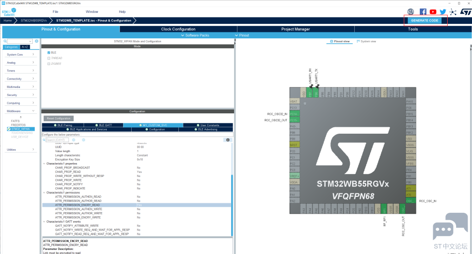Open the User Constants tab
Viewport: 472px width, 254px height.
click(208, 125)
